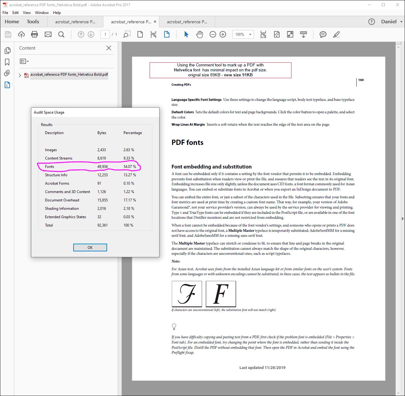
Task: Click the upload to cloud icon
Action: pyautogui.click(x=21, y=34)
